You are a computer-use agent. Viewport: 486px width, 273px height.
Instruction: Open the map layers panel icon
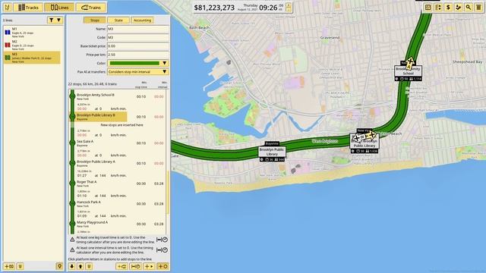click(428, 7)
